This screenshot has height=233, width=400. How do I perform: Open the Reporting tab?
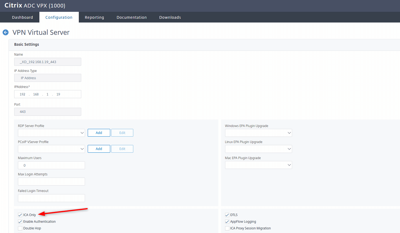point(94,17)
